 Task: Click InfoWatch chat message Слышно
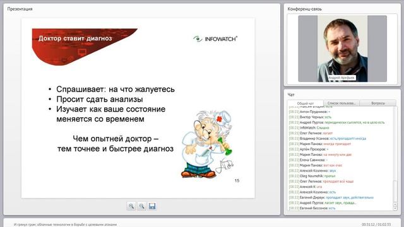pos(309,128)
